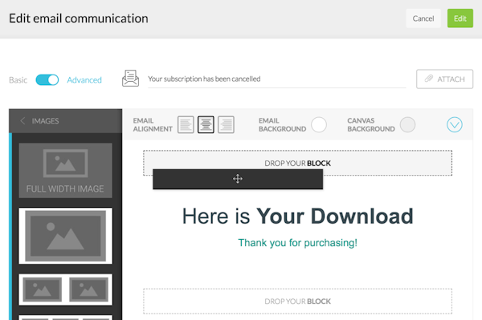Select center email alignment icon

(x=206, y=124)
